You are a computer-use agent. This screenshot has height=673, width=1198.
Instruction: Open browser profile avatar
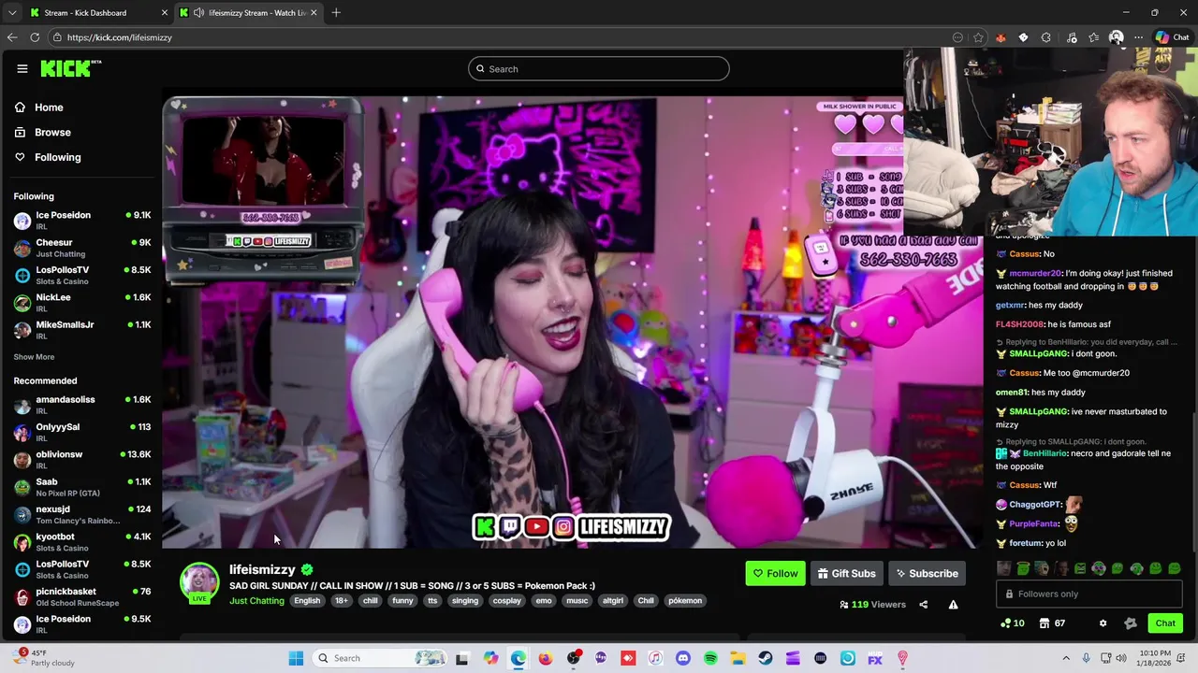point(1116,37)
